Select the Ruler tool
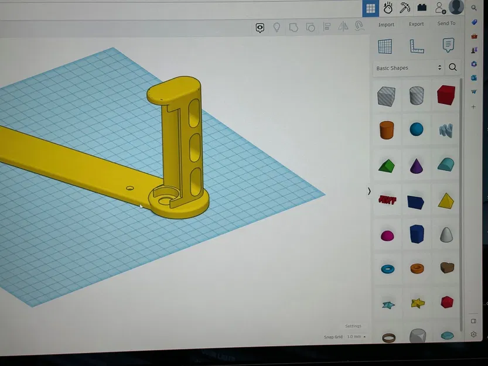The height and width of the screenshot is (366, 488). coord(417,46)
